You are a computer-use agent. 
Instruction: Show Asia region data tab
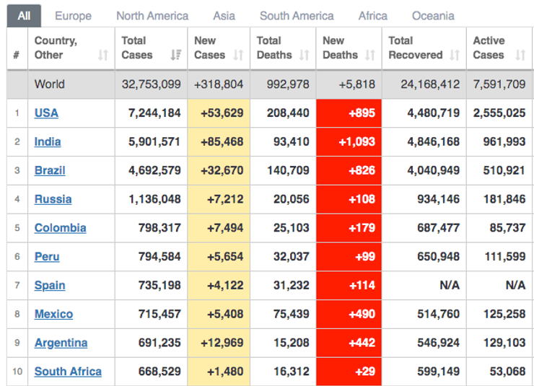tap(224, 16)
